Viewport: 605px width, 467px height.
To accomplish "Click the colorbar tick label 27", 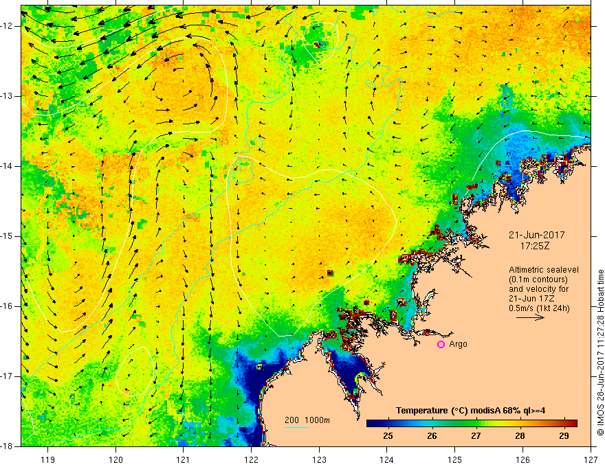I will (x=476, y=436).
